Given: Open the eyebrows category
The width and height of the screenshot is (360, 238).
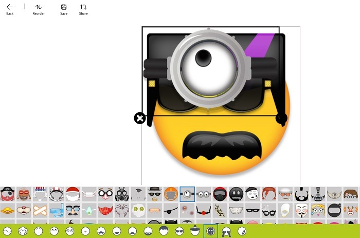Looking at the screenshot, I should tap(39, 231).
